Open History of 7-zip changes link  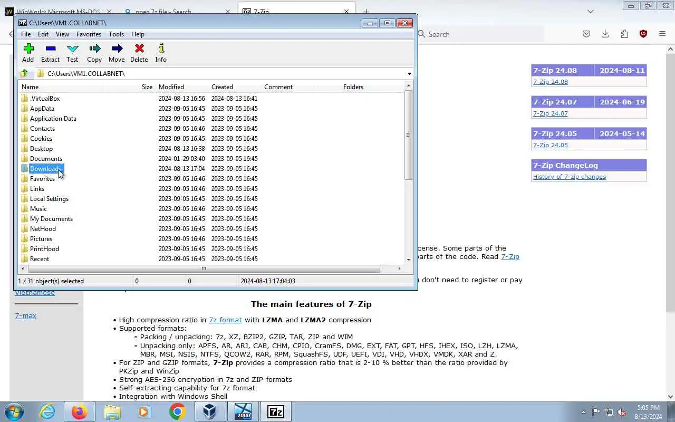pyautogui.click(x=570, y=177)
